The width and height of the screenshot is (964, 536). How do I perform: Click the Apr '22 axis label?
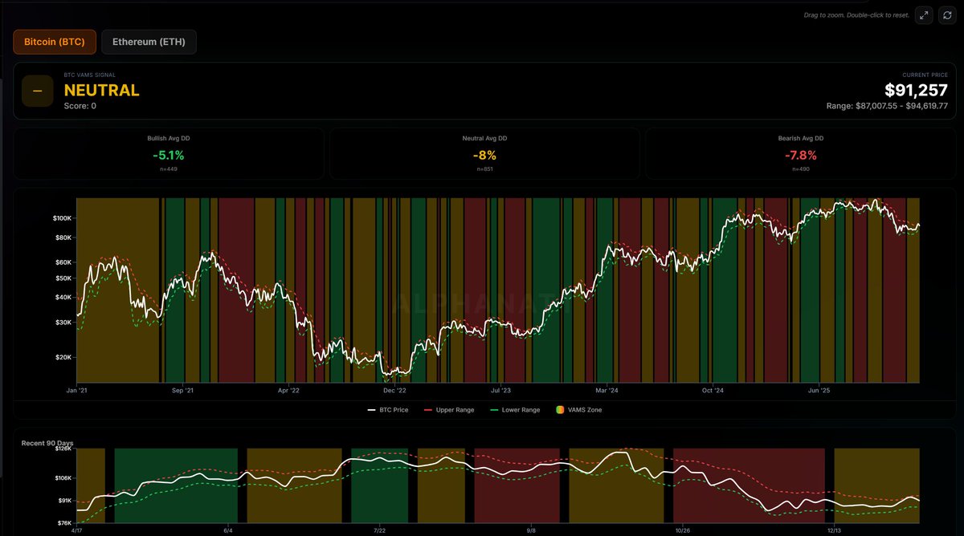[288, 391]
